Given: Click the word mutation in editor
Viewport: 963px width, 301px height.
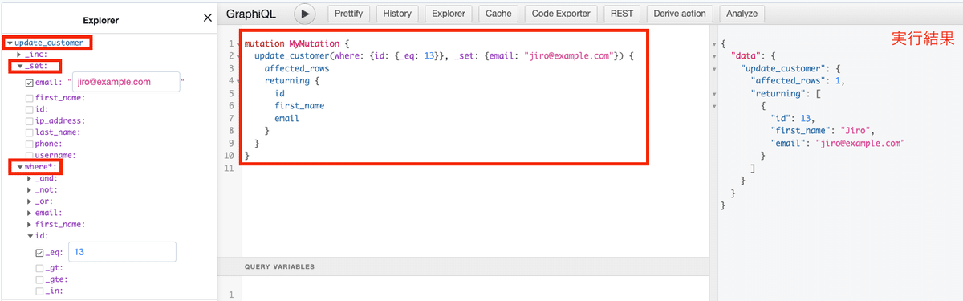Looking at the screenshot, I should (x=264, y=43).
